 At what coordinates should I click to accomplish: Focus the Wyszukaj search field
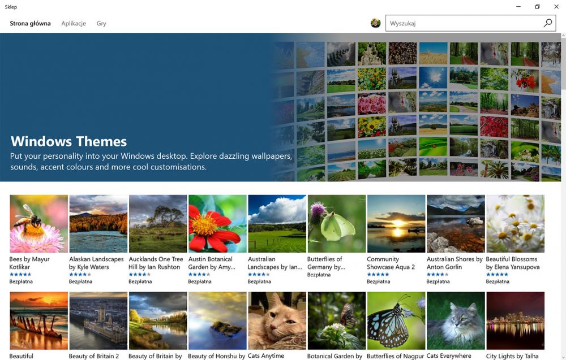click(x=470, y=23)
